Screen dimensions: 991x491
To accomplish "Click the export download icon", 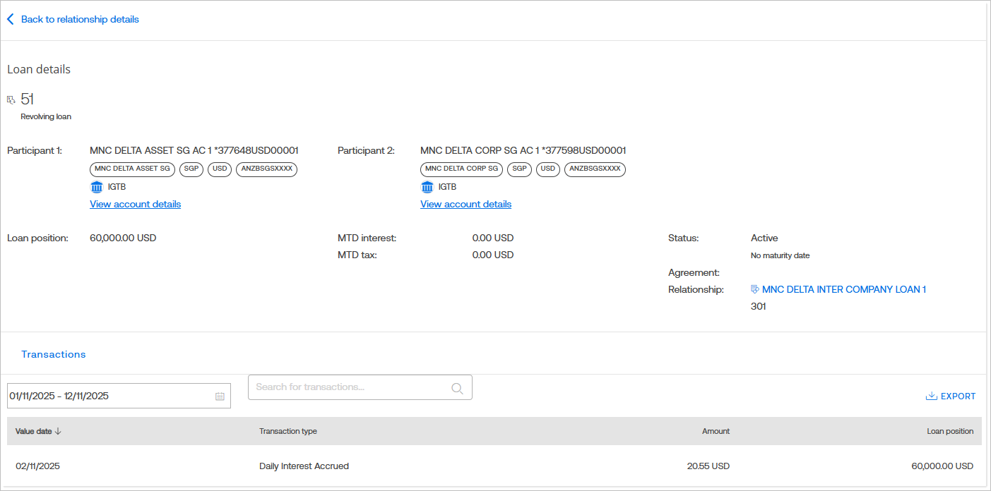I will [x=931, y=396].
